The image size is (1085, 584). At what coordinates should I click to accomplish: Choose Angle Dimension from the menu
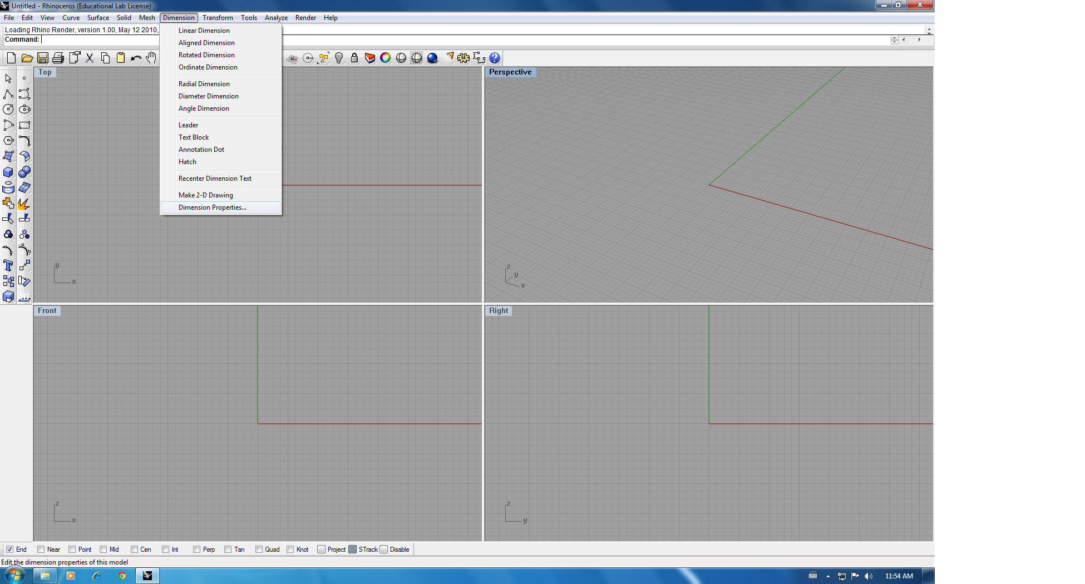click(x=220, y=108)
